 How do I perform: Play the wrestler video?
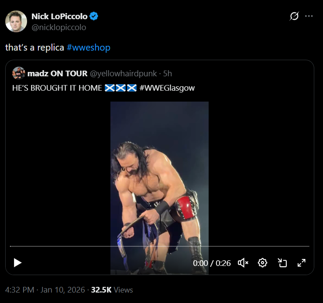click(17, 262)
